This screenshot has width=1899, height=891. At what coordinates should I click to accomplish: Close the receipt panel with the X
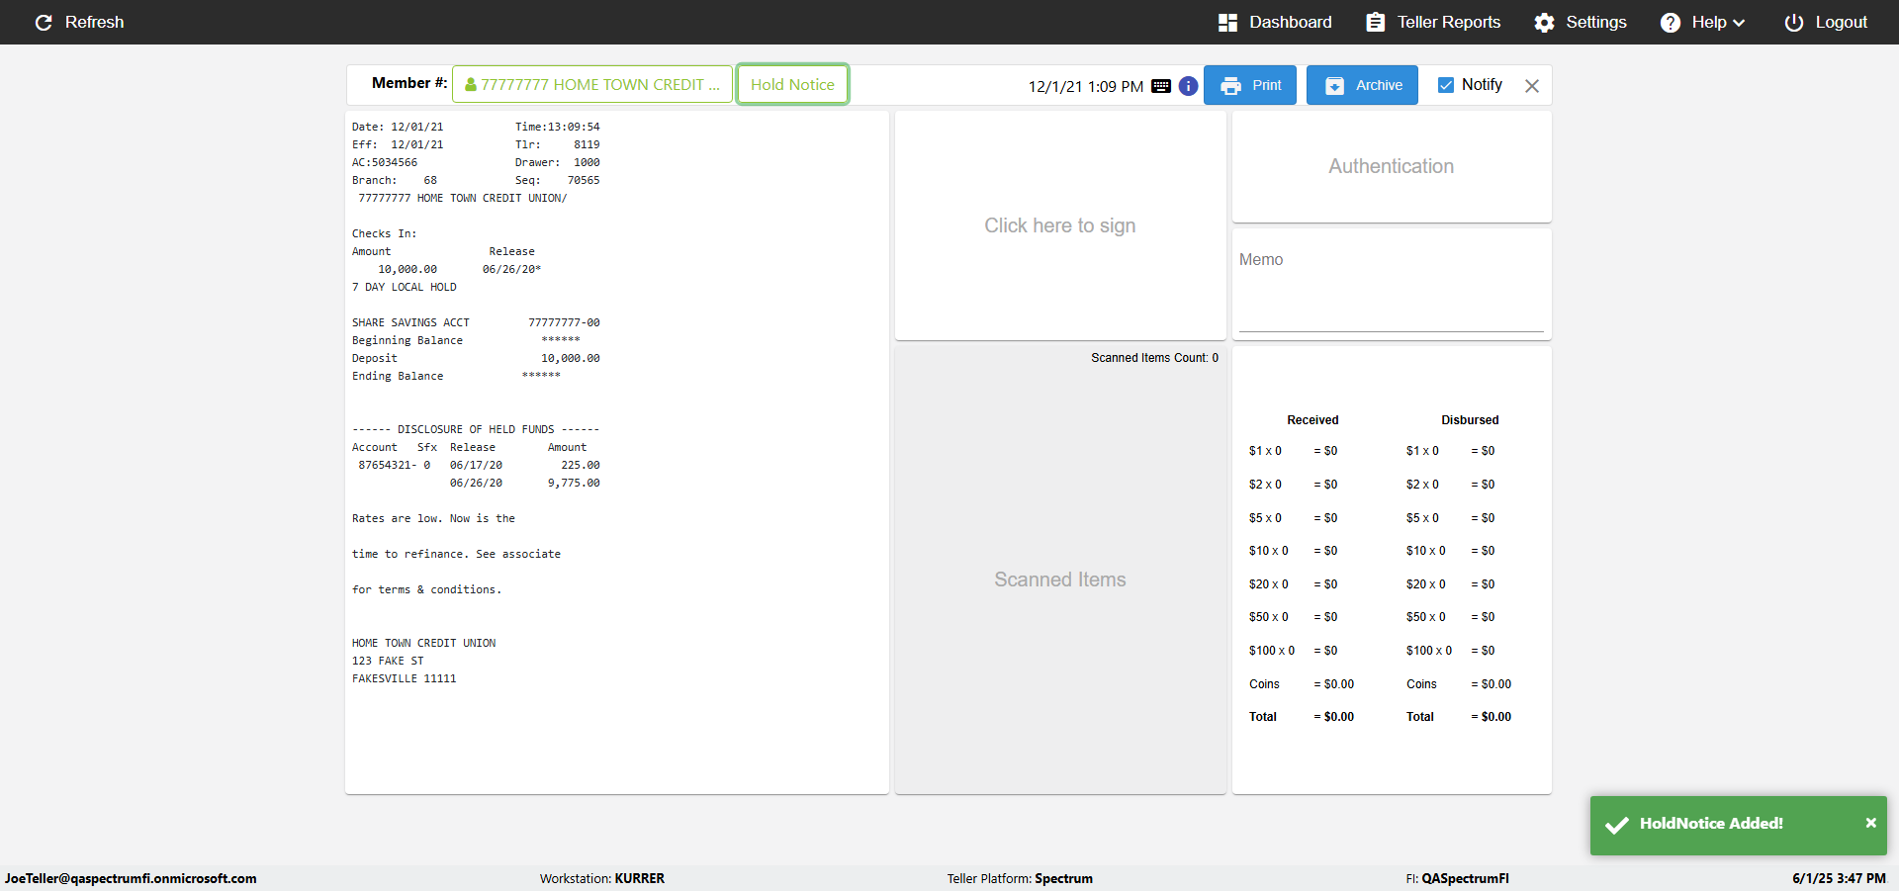tap(1532, 86)
